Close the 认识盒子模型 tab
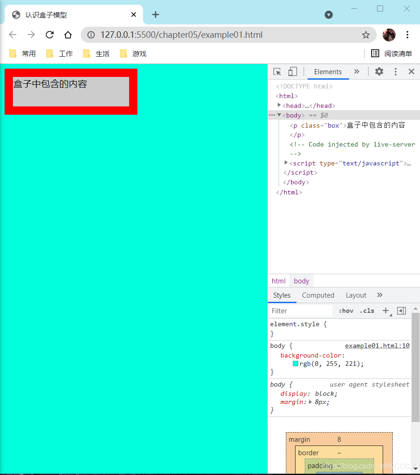This screenshot has height=475, width=420. 133,15
